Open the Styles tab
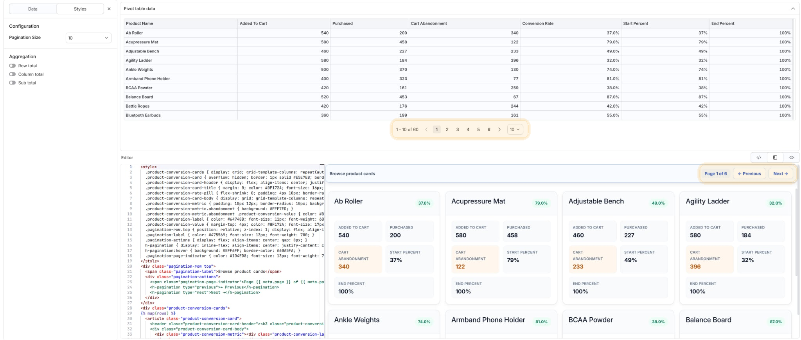The width and height of the screenshot is (801, 340). point(80,9)
